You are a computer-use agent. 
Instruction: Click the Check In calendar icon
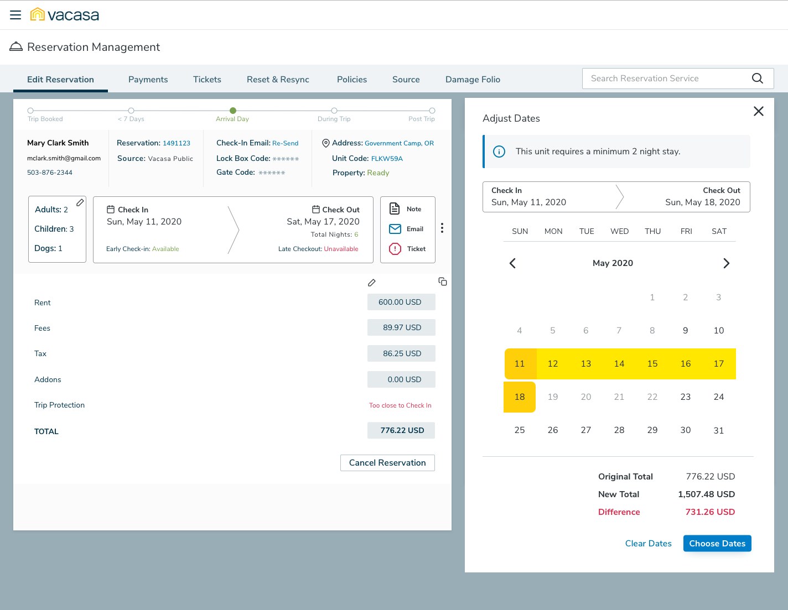point(111,210)
